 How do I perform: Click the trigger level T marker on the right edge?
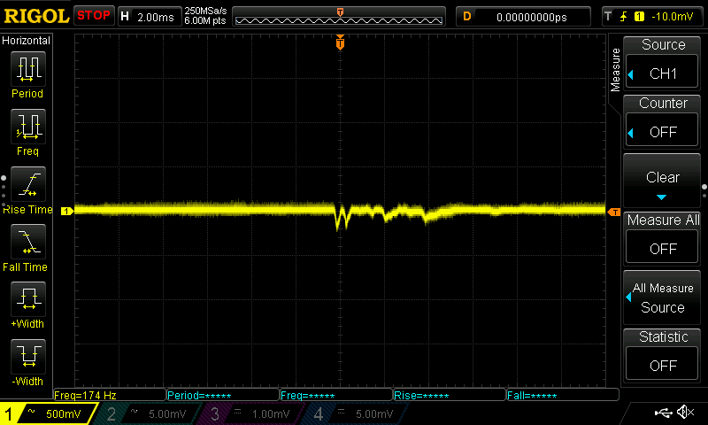tap(614, 212)
